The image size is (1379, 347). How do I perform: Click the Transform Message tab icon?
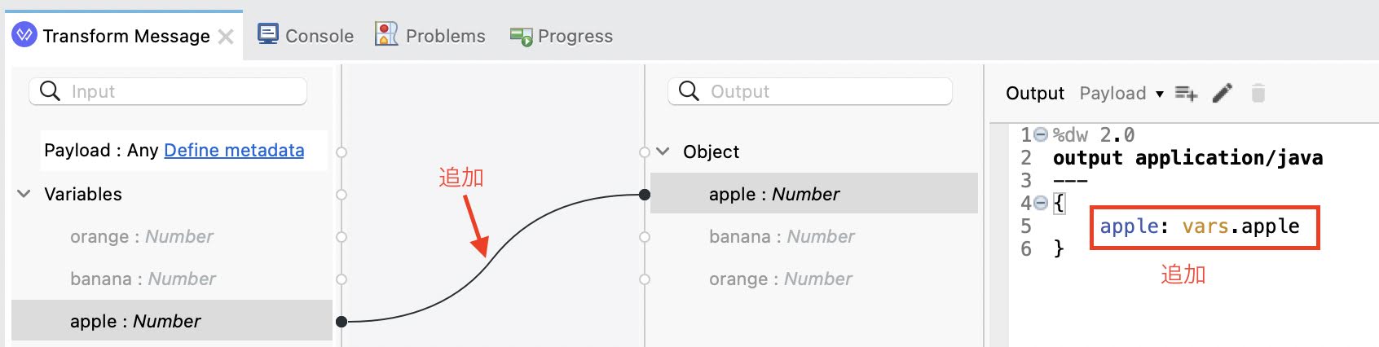24,35
